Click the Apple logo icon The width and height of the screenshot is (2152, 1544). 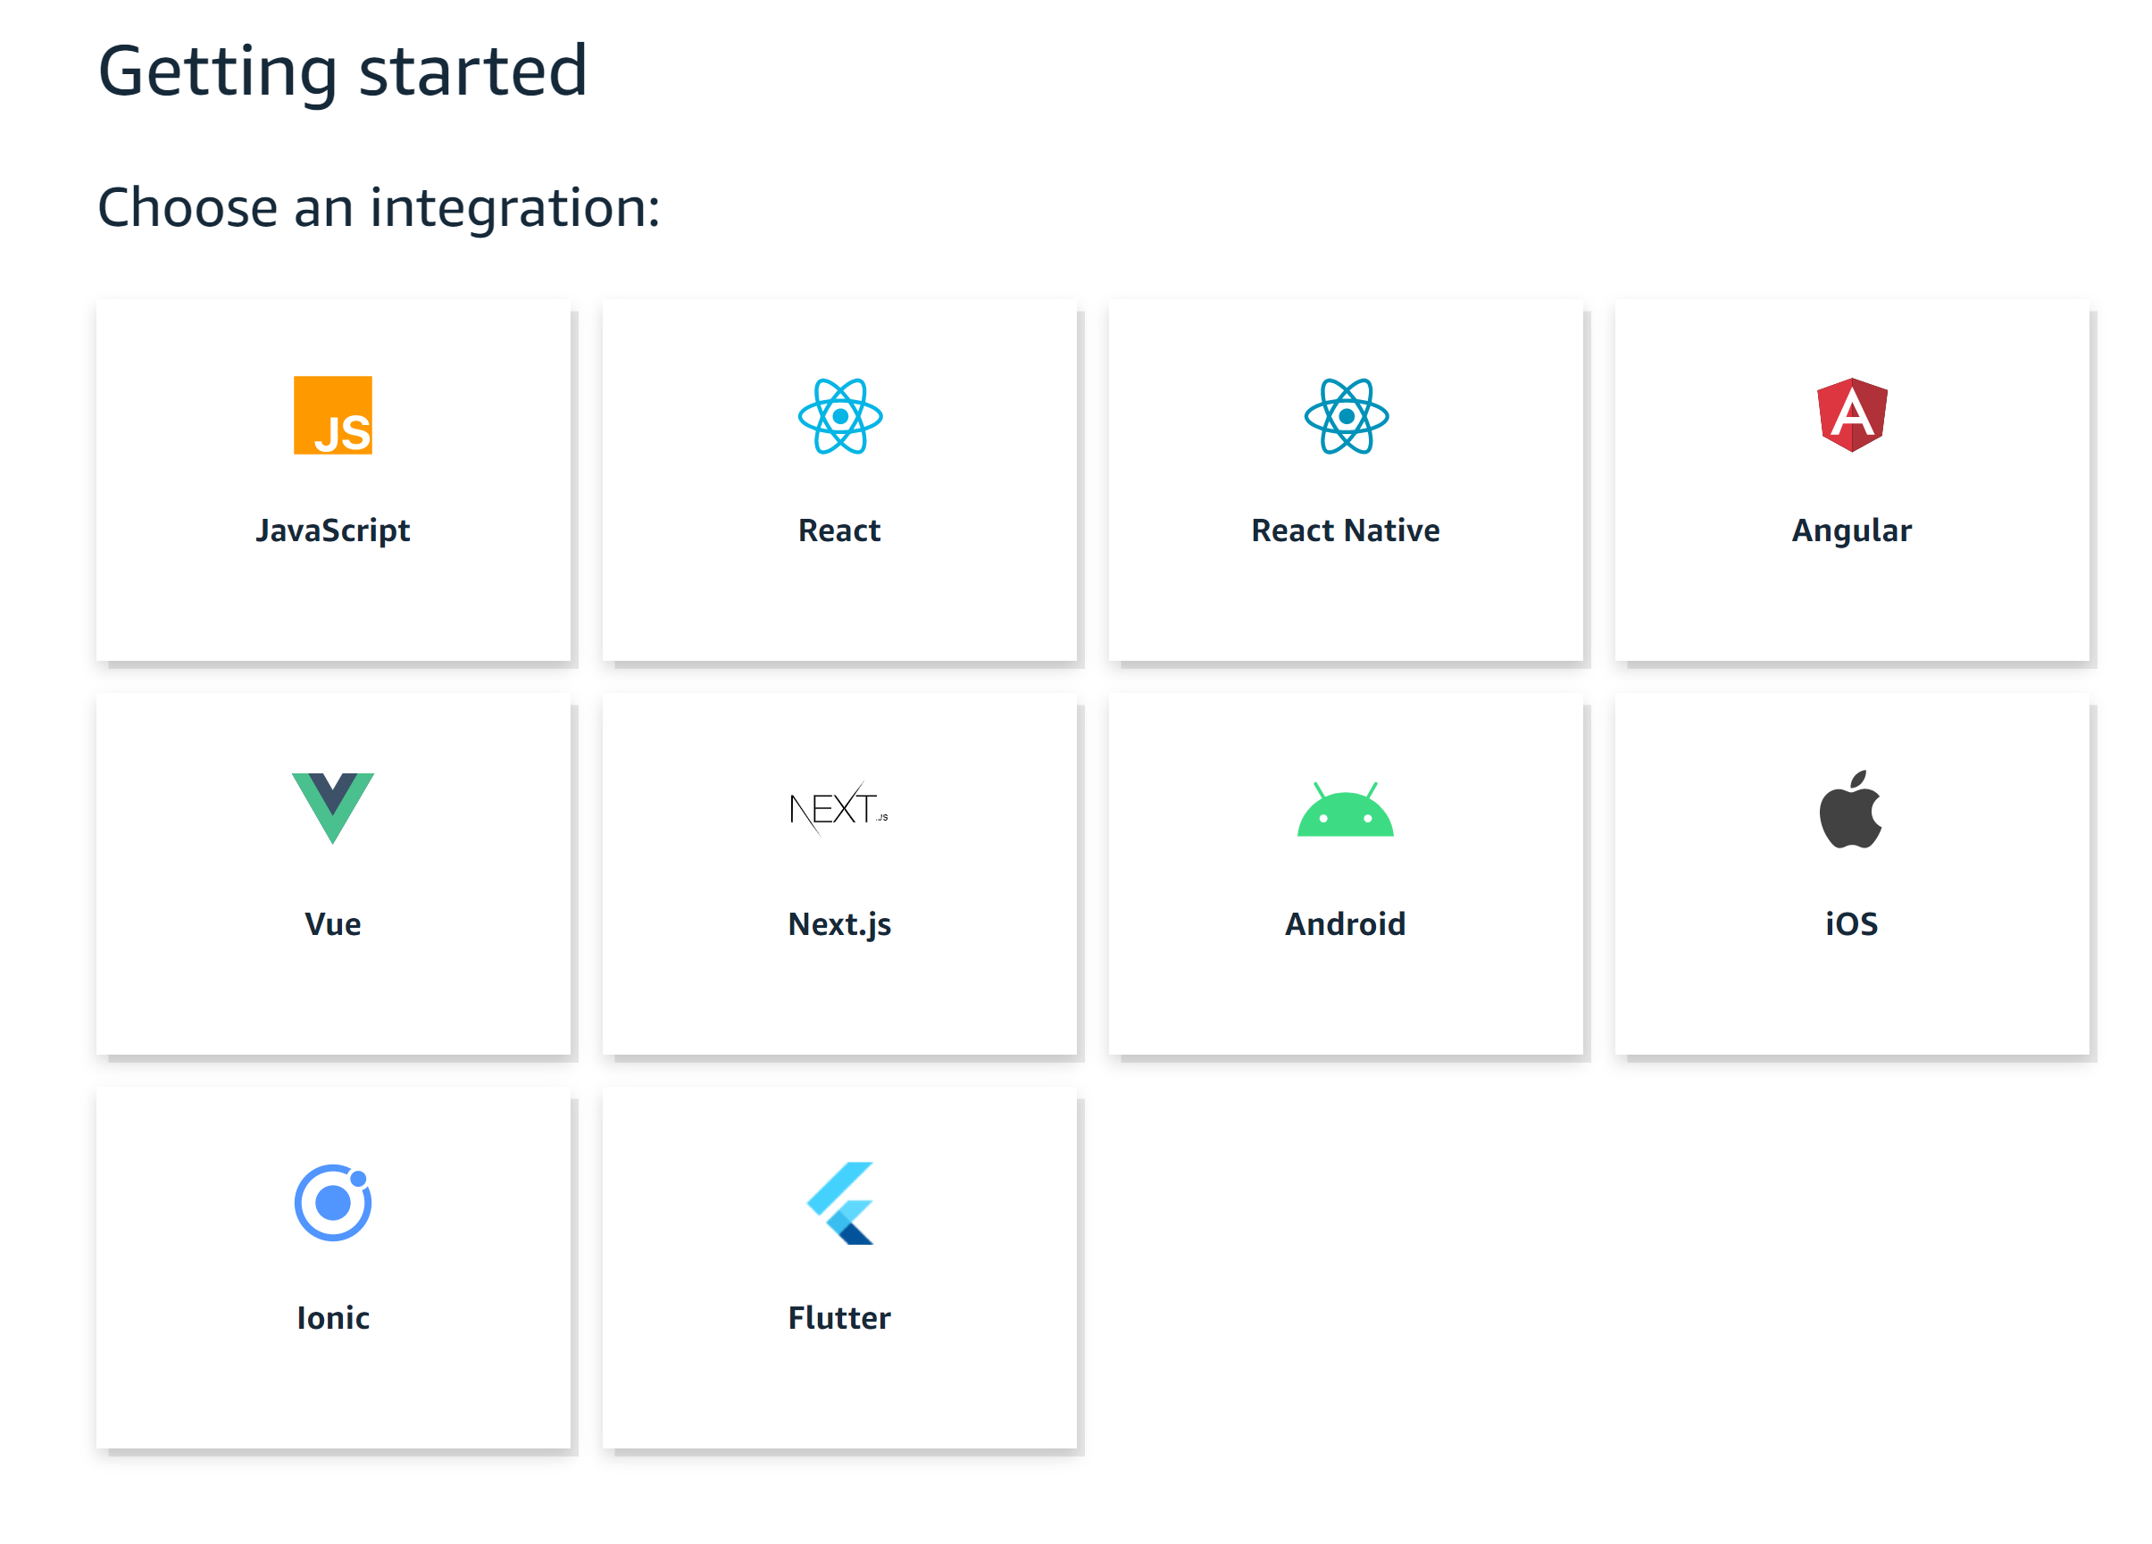point(1850,808)
